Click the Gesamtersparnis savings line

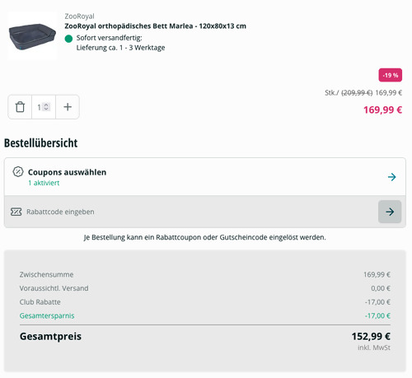pos(205,315)
